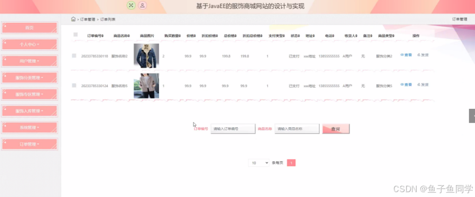475x197 pixels.
Task: Expand the 个人中心 sidebar menu
Action: 29,44
